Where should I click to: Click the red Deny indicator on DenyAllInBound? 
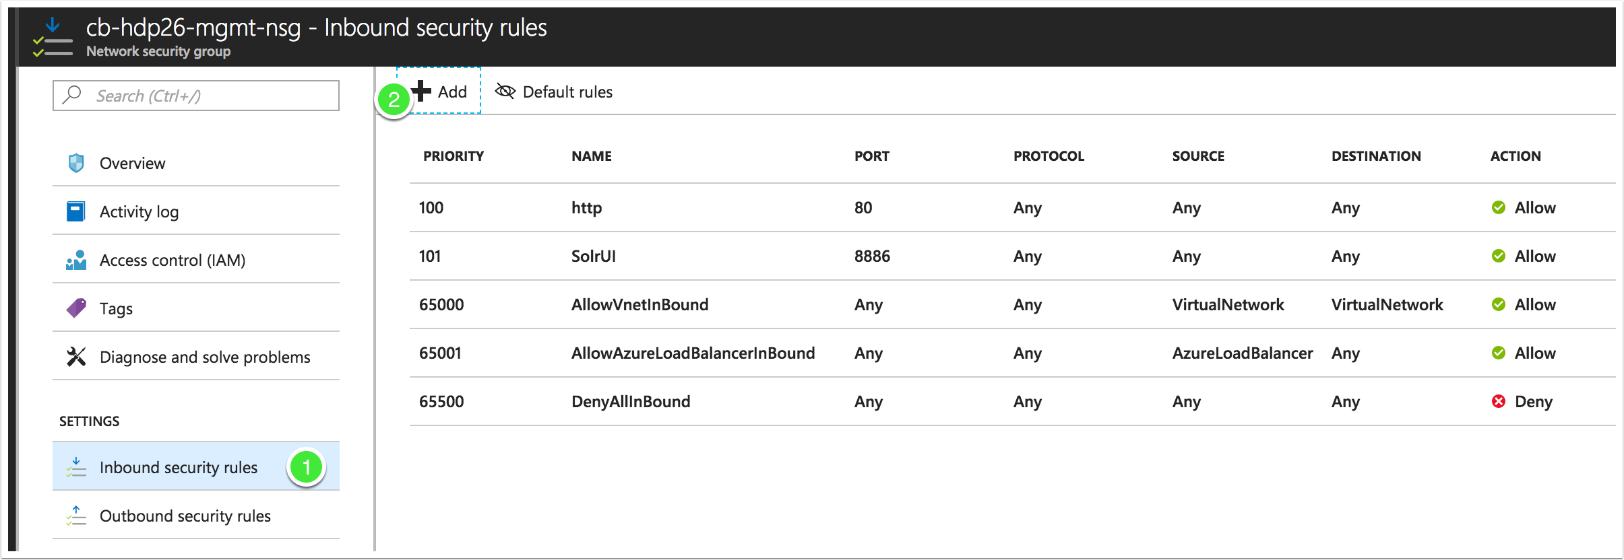click(x=1499, y=401)
